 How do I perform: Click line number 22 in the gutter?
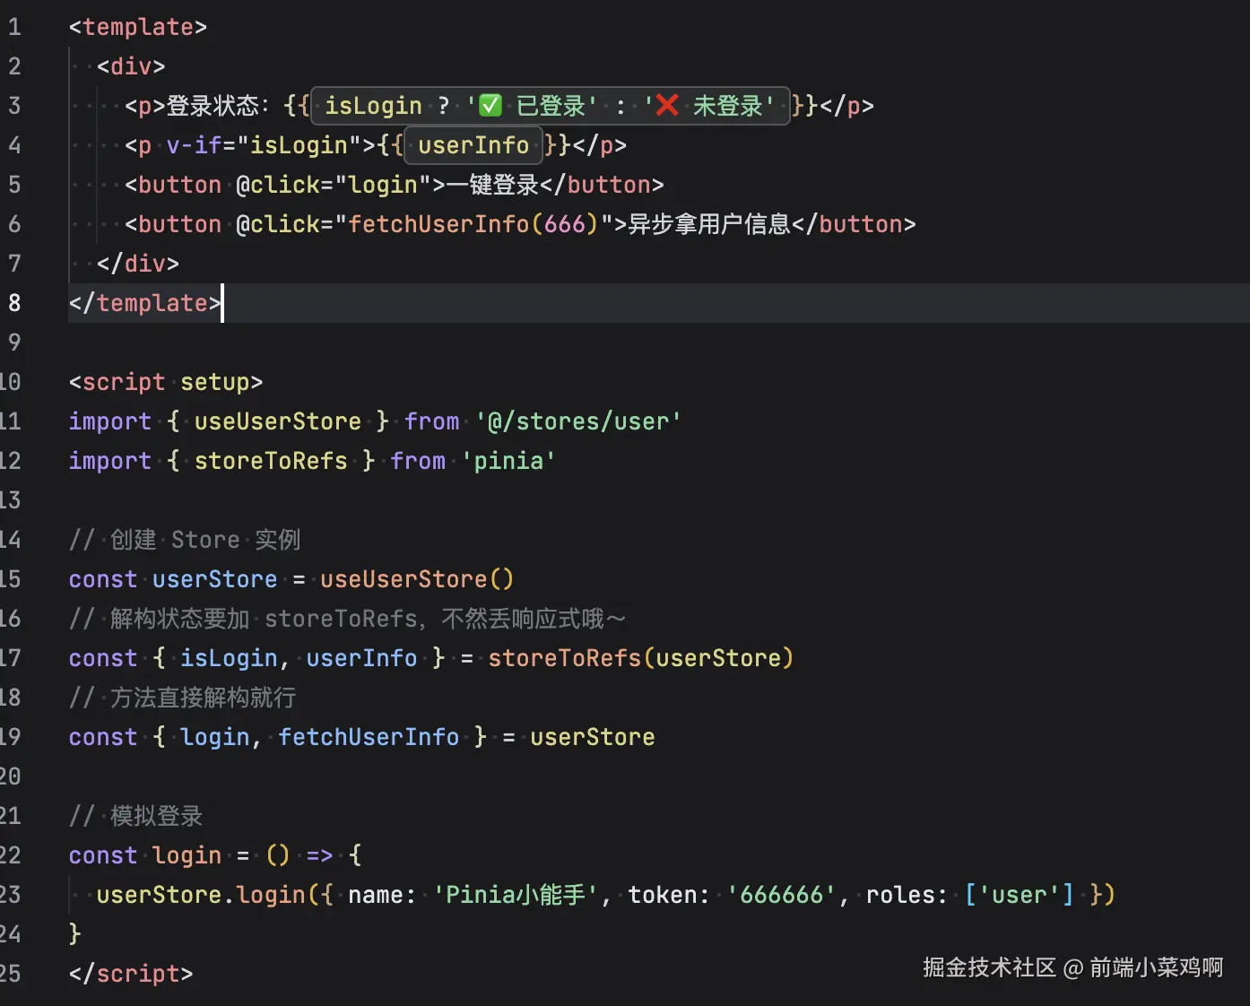pyautogui.click(x=14, y=854)
